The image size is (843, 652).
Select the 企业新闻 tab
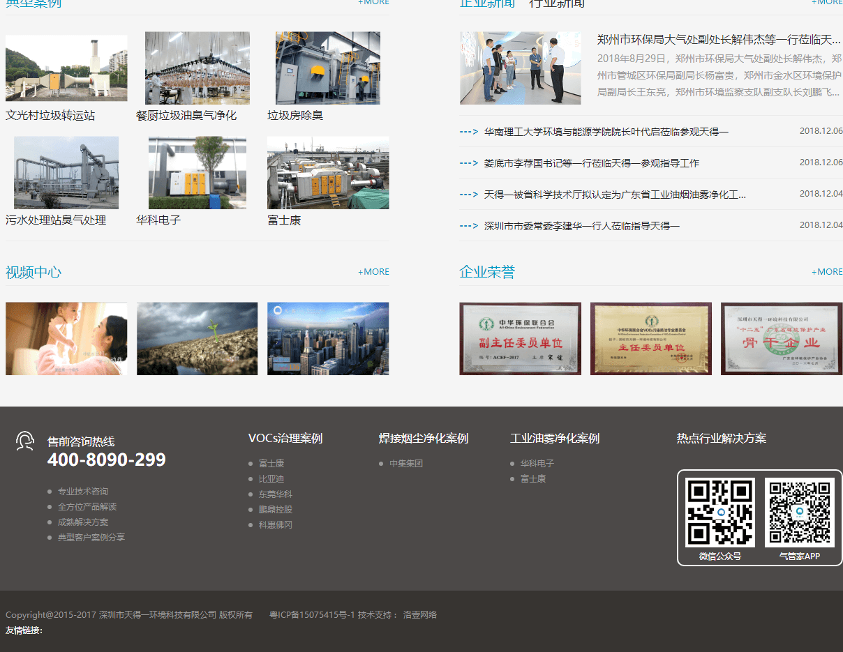click(x=486, y=3)
